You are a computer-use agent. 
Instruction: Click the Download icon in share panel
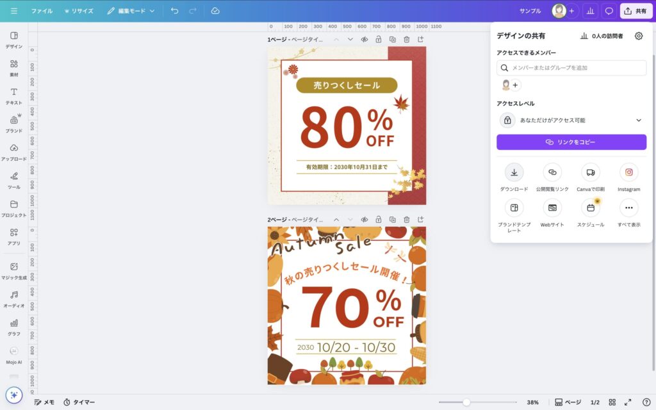(514, 172)
